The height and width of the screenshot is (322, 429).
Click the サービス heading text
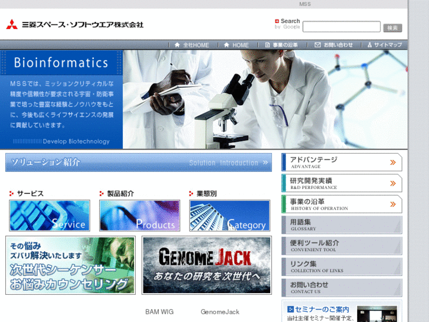pos(30,193)
